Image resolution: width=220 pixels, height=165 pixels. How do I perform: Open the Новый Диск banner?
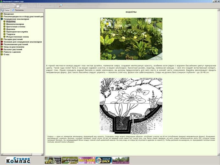(103, 160)
